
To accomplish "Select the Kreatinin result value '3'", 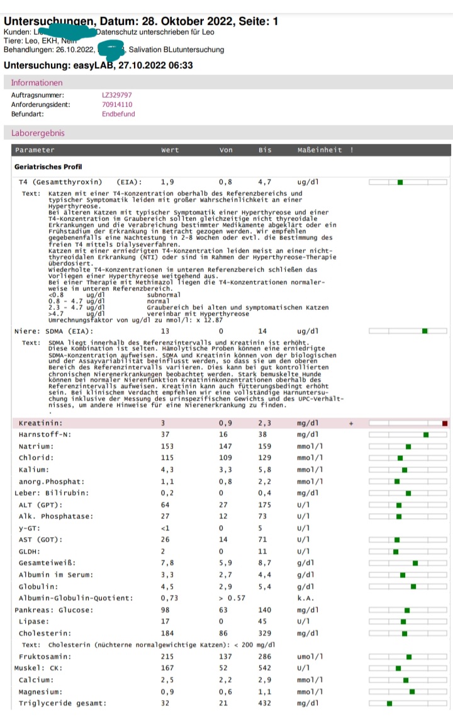I will pos(163,423).
